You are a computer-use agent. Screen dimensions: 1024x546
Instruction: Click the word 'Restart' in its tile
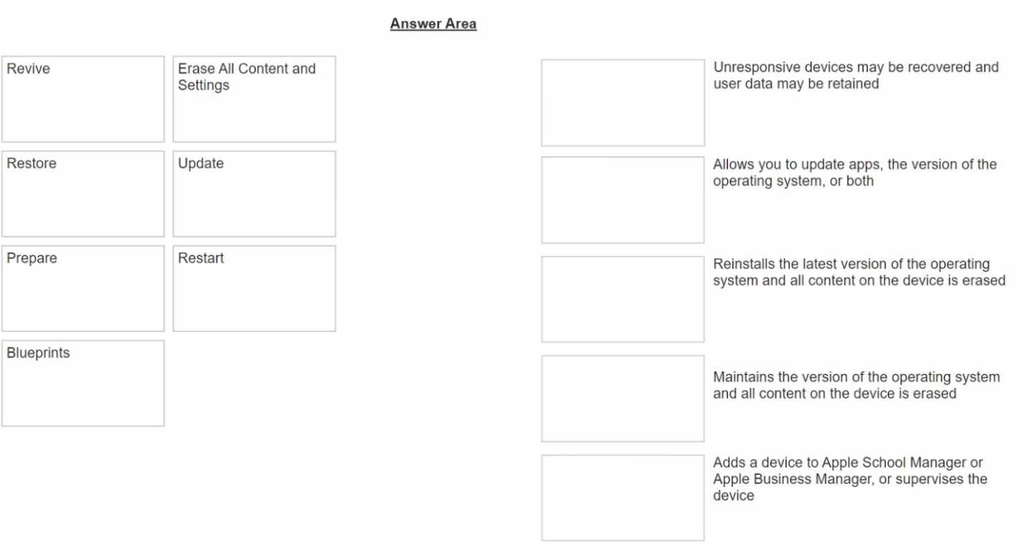pos(201,258)
